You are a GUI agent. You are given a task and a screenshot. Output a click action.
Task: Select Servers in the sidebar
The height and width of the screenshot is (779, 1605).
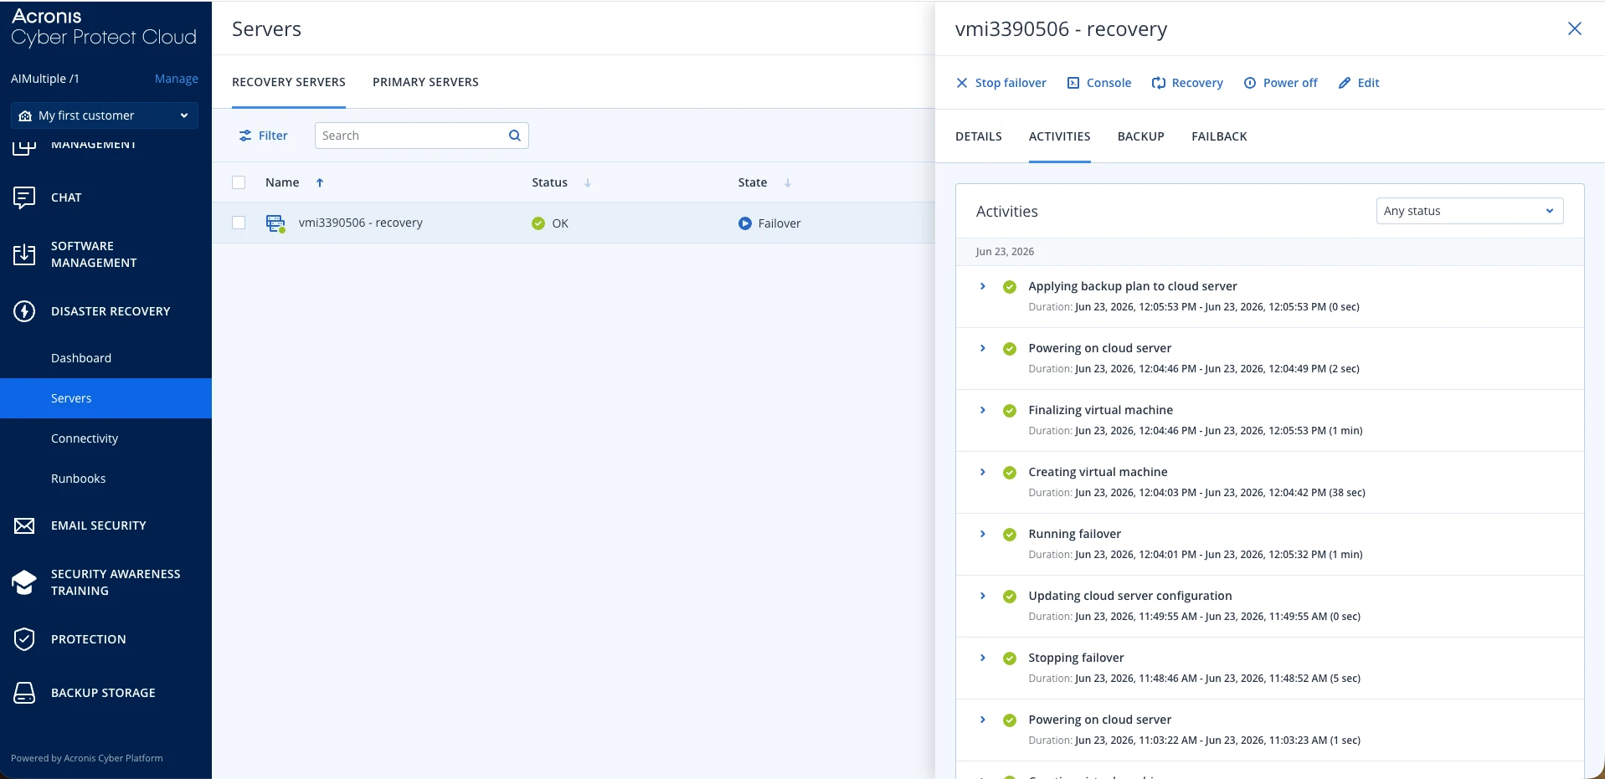click(105, 398)
